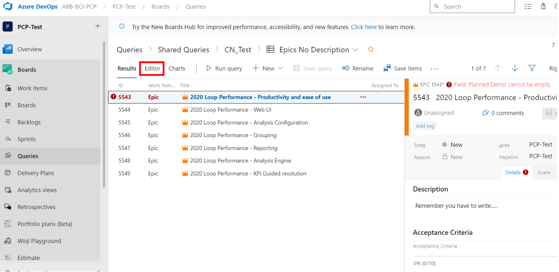Image resolution: width=559 pixels, height=272 pixels.
Task: Click the Acceptance Criteria progress bar
Action: point(485,256)
